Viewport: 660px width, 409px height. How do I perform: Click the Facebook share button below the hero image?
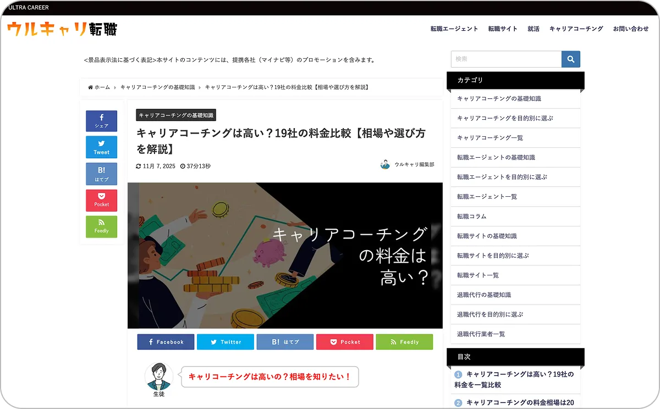click(x=166, y=341)
